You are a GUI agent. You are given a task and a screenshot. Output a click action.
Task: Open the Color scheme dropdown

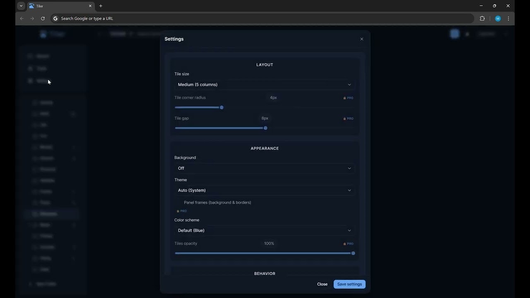265,230
